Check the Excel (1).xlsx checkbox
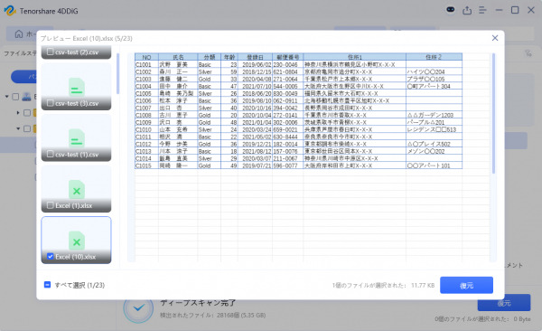542x331 pixels. coord(50,205)
